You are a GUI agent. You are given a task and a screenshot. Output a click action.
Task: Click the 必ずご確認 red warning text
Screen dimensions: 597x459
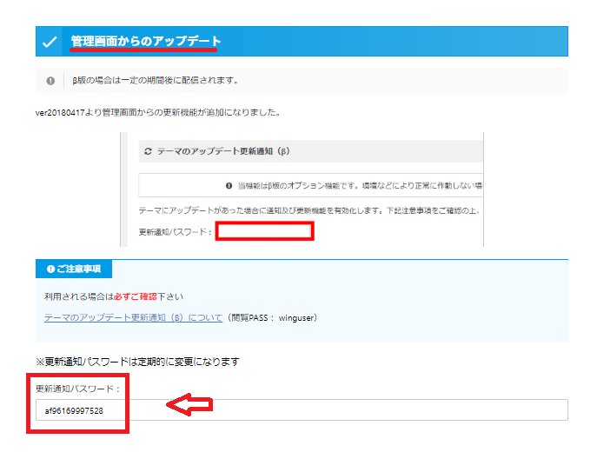[x=136, y=296]
